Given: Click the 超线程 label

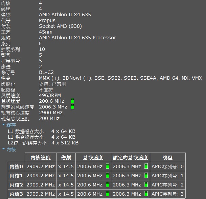Looking at the screenshot, I should (8, 90).
